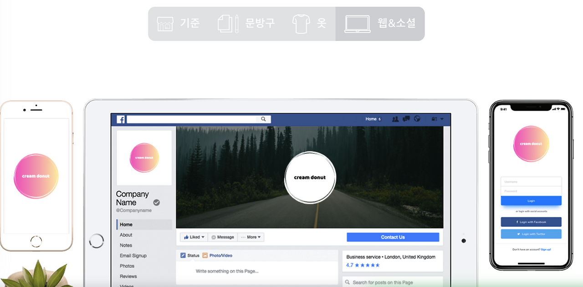Open About in the page sidebar
Viewport: 583px width, 287px height.
coord(126,235)
